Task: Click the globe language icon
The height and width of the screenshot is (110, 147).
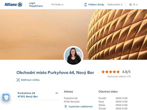Action: point(130,5)
